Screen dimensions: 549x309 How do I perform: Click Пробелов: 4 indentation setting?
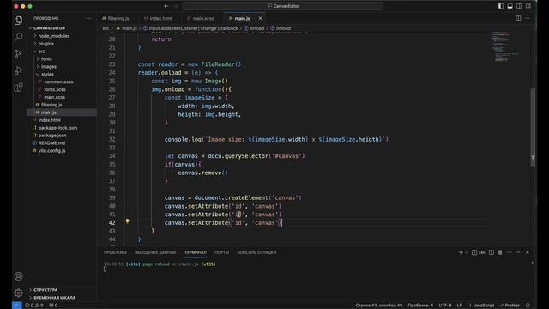click(420, 306)
